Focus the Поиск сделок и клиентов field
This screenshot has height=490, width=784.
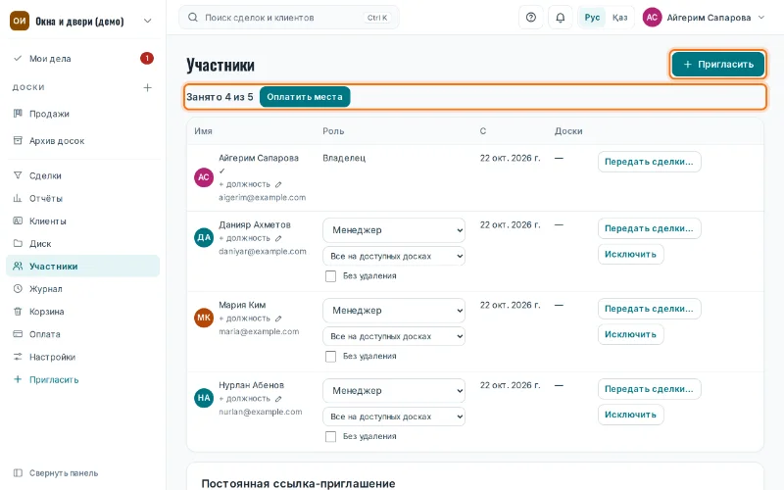pos(289,18)
